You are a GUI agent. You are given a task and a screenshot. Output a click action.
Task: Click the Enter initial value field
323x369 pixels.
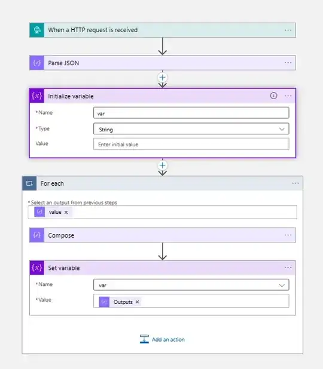pos(191,144)
